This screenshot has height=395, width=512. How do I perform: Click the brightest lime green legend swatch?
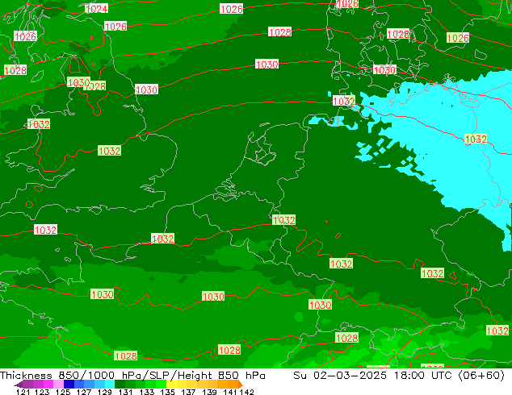(x=161, y=384)
